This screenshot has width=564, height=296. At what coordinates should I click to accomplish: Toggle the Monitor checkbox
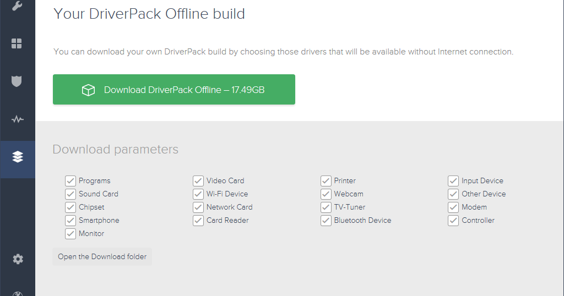(x=70, y=234)
